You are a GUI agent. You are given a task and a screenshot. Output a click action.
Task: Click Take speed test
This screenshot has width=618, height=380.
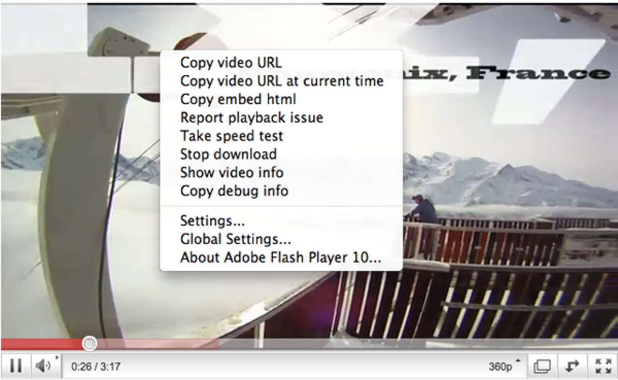pyautogui.click(x=232, y=136)
